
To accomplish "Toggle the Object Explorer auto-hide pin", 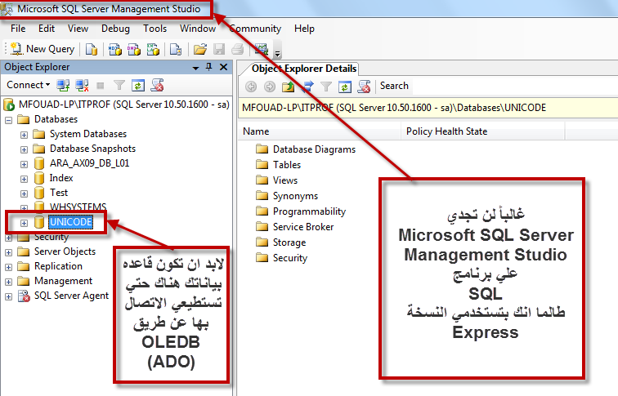I will (x=209, y=67).
